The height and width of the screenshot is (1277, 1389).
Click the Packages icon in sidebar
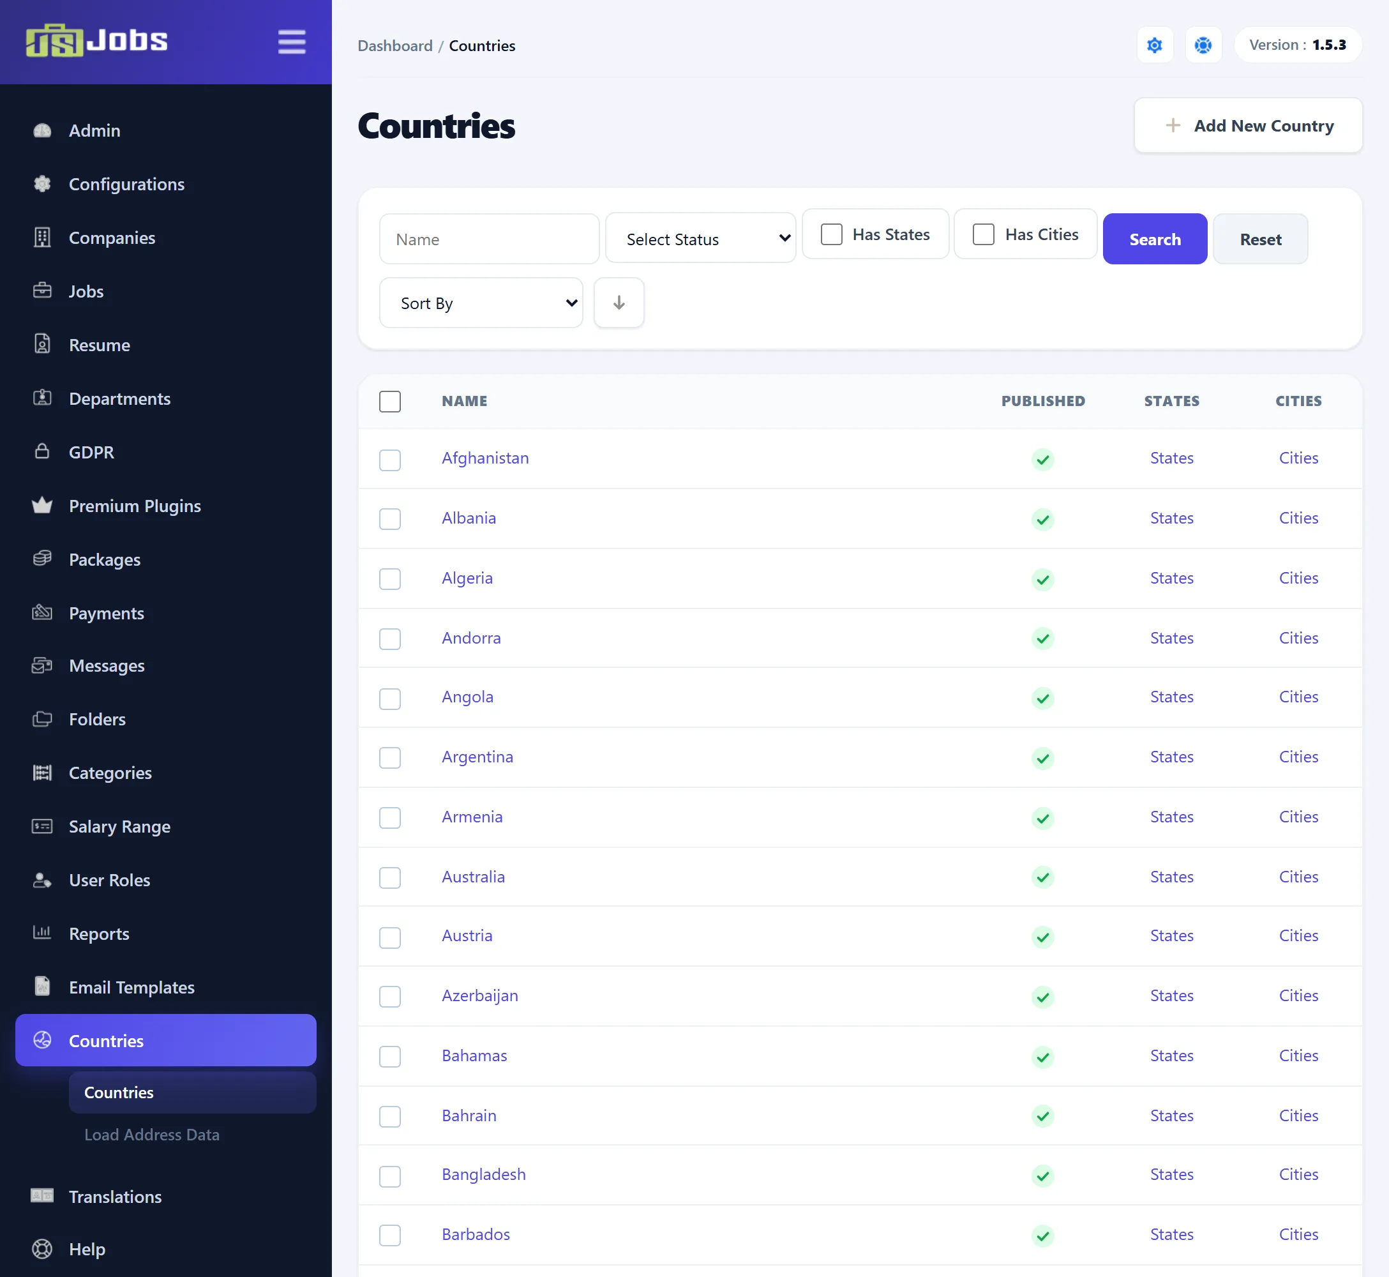[x=42, y=558]
